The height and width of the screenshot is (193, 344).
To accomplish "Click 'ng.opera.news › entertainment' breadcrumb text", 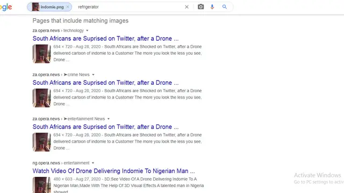I will tap(61, 163).
